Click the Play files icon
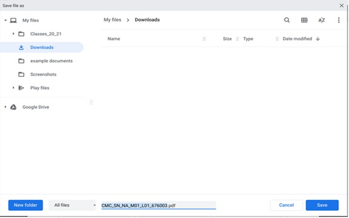This screenshot has width=349, height=218. 21,88
